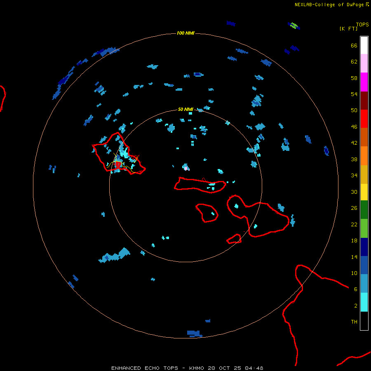Click the TH legend label
This screenshot has height=371, width=371.
pos(354,322)
